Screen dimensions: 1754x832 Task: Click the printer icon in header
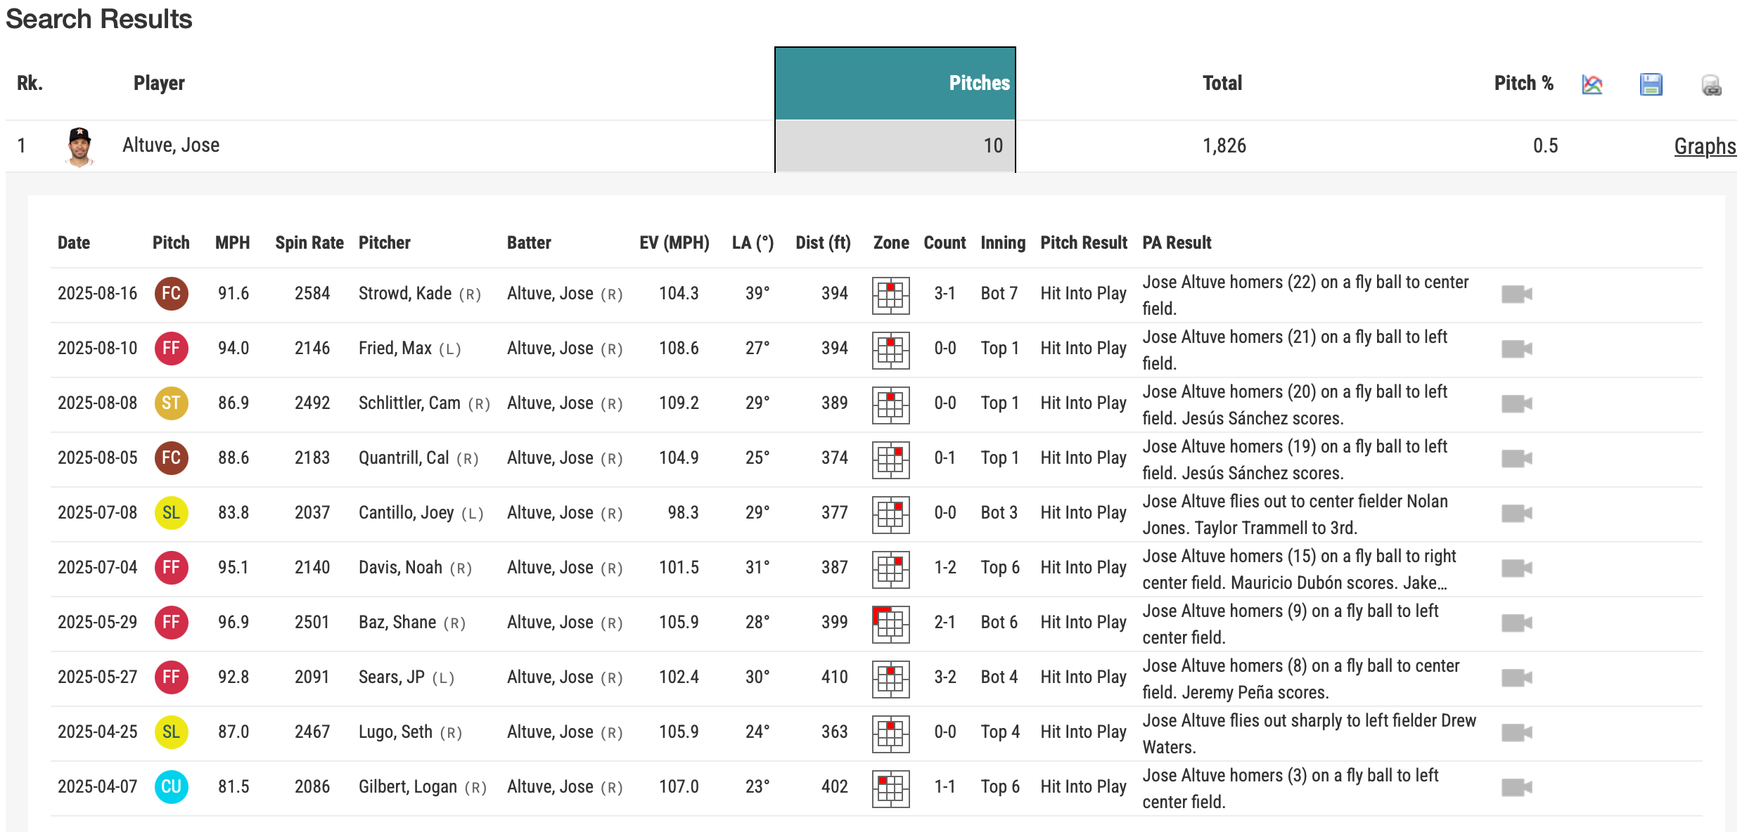pyautogui.click(x=1710, y=86)
